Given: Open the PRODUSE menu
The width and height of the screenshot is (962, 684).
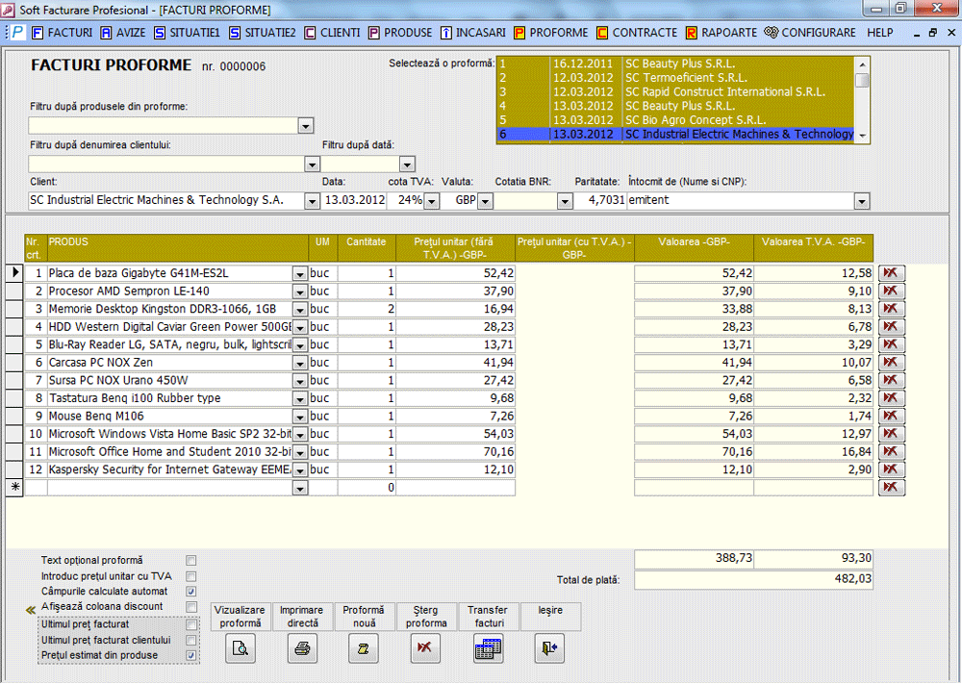Looking at the screenshot, I should click(400, 33).
